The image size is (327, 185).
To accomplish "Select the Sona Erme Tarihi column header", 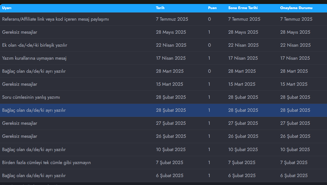I will point(243,8).
